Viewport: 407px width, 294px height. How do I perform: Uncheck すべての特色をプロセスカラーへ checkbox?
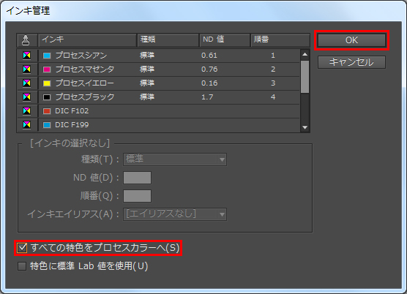coord(22,248)
